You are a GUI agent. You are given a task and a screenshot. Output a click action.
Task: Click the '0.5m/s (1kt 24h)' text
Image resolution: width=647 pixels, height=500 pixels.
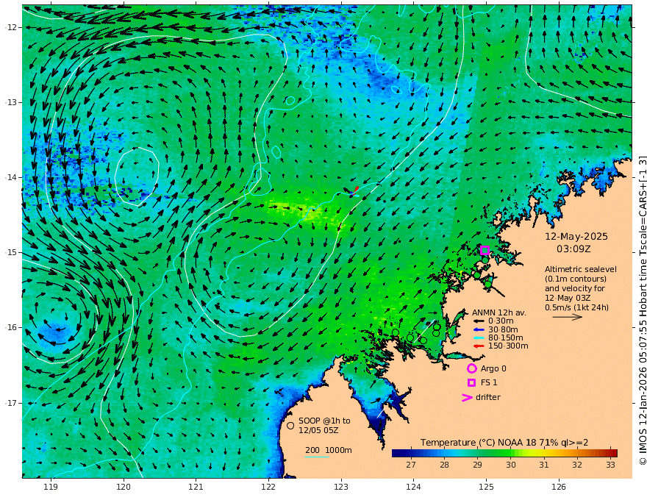pos(577,307)
